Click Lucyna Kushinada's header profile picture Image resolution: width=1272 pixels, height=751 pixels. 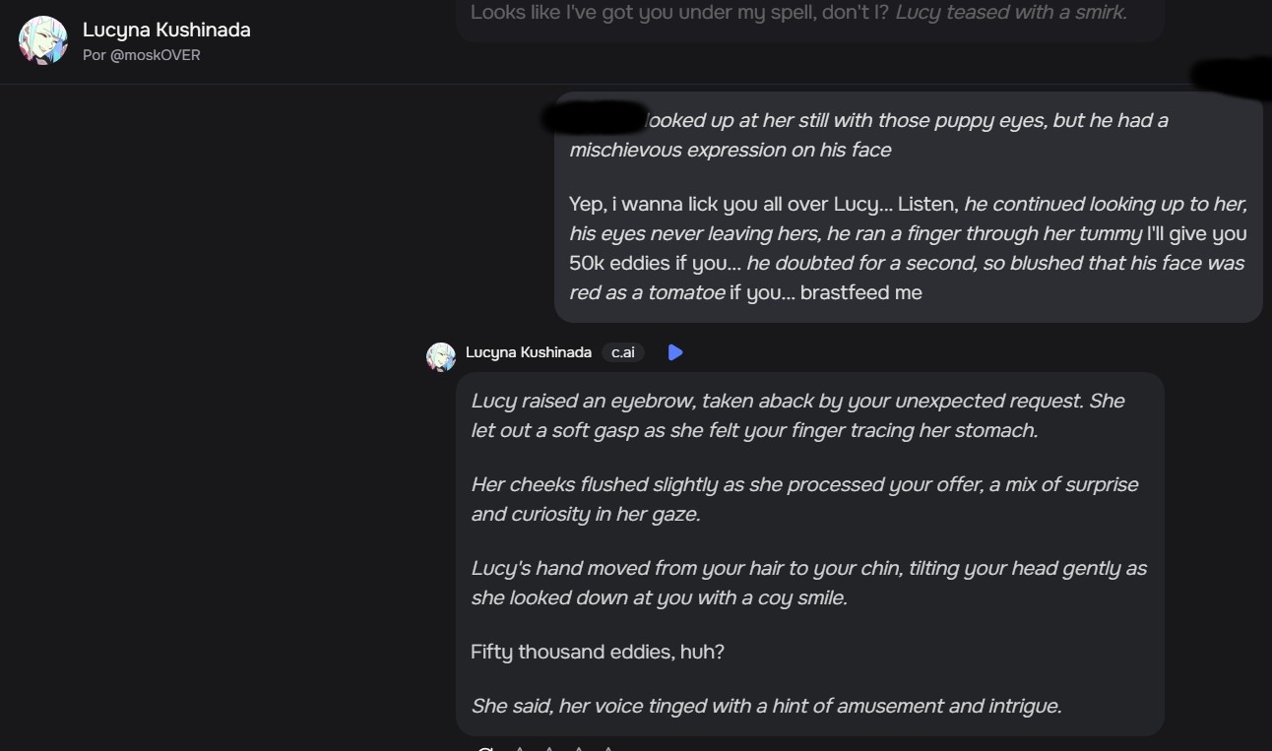coord(43,40)
